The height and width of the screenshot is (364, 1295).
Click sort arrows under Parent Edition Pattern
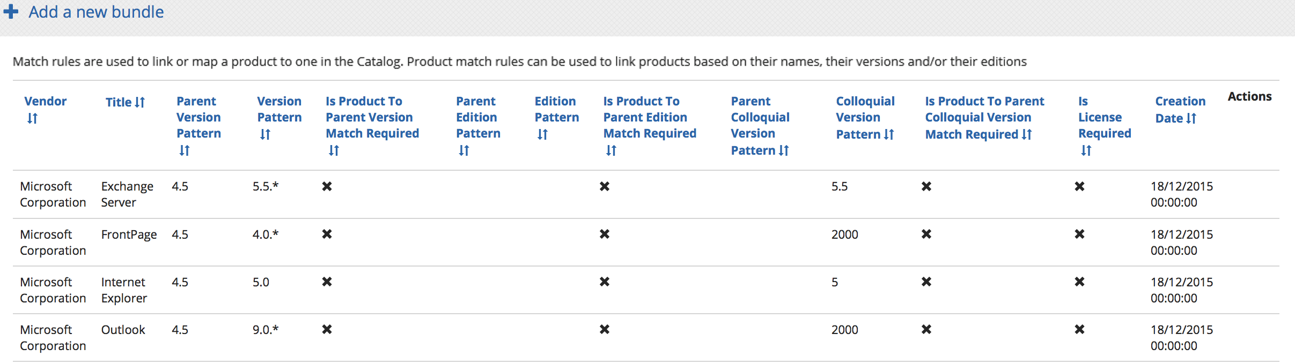point(464,150)
